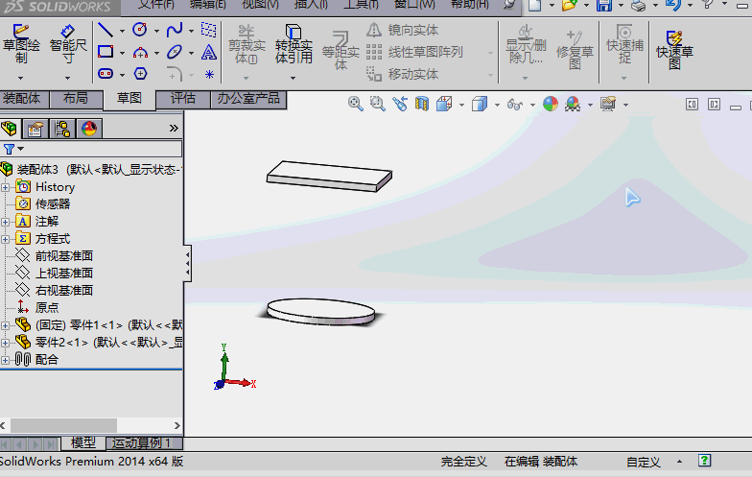Image resolution: width=752 pixels, height=477 pixels.
Task: Click the Sketch (草图绘制) tool
Action: pos(21,44)
